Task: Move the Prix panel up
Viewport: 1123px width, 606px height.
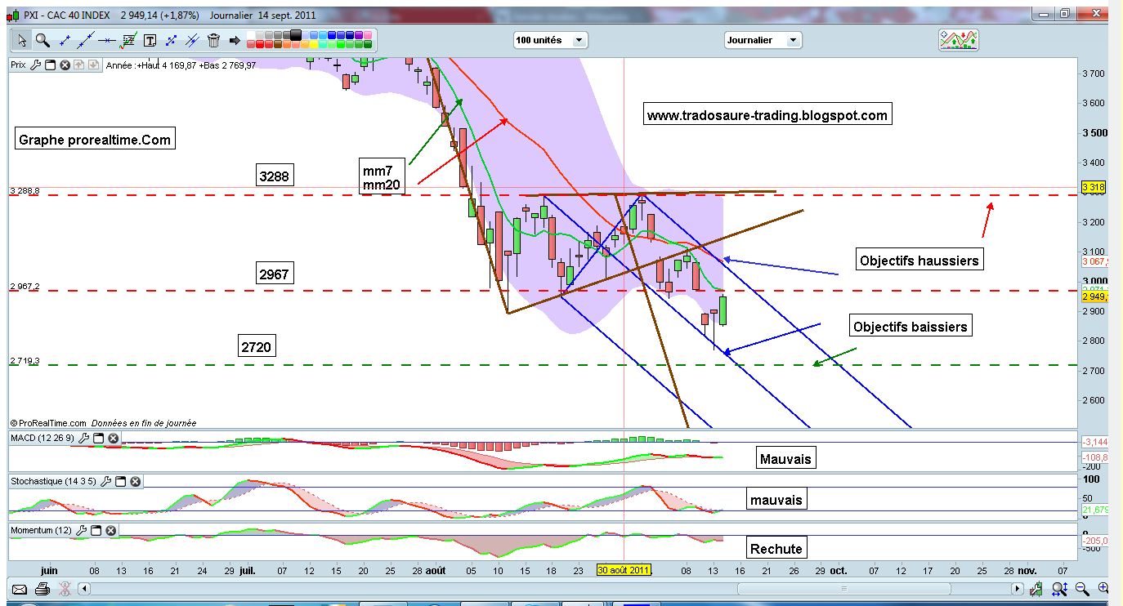Action: pos(79,65)
